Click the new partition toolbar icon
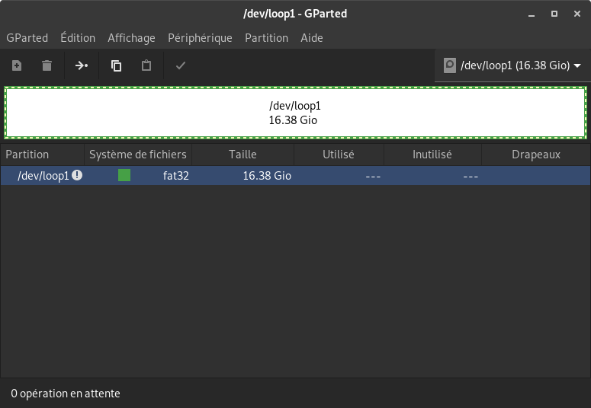The height and width of the screenshot is (408, 591). [x=17, y=66]
